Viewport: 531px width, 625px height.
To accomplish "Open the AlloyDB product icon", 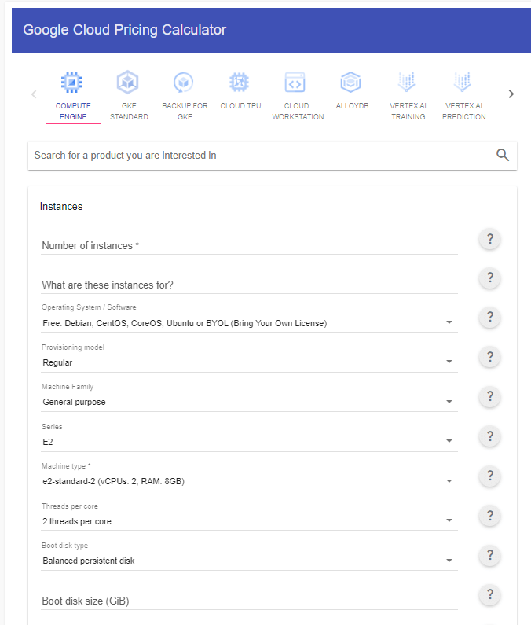I will [350, 82].
